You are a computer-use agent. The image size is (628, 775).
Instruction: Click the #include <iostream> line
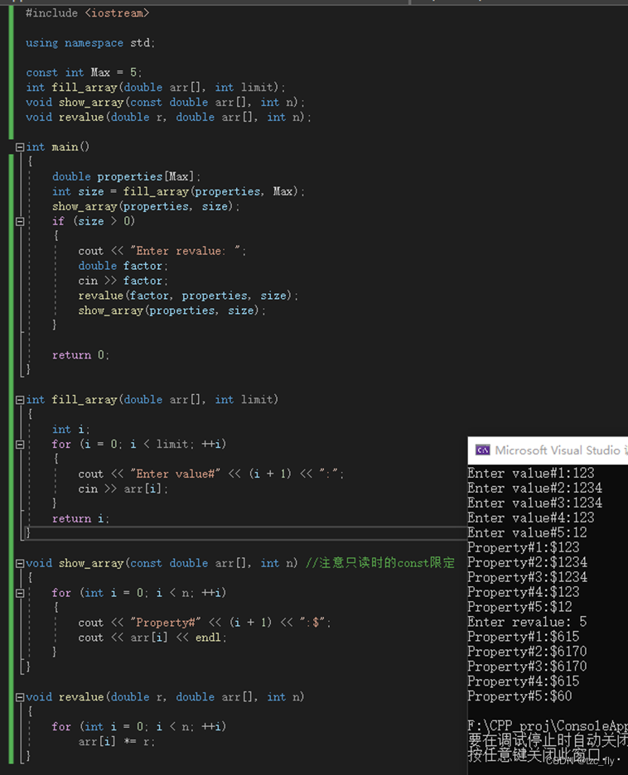click(x=88, y=13)
